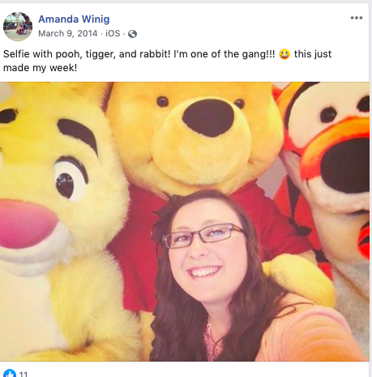Image resolution: width=372 pixels, height=377 pixels.
Task: Click Rabbit's large eye in the photo
Action: (x=71, y=179)
